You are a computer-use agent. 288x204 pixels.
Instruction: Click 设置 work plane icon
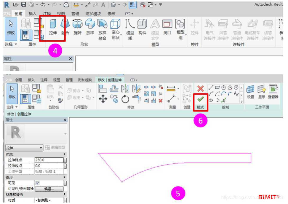pos(251,92)
